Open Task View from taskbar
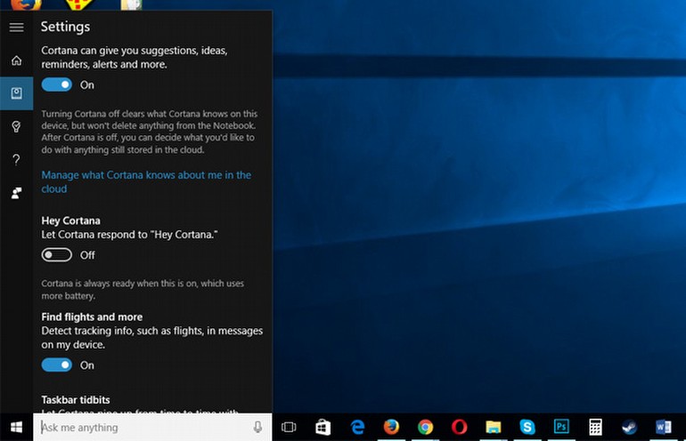The image size is (686, 441). tap(289, 427)
